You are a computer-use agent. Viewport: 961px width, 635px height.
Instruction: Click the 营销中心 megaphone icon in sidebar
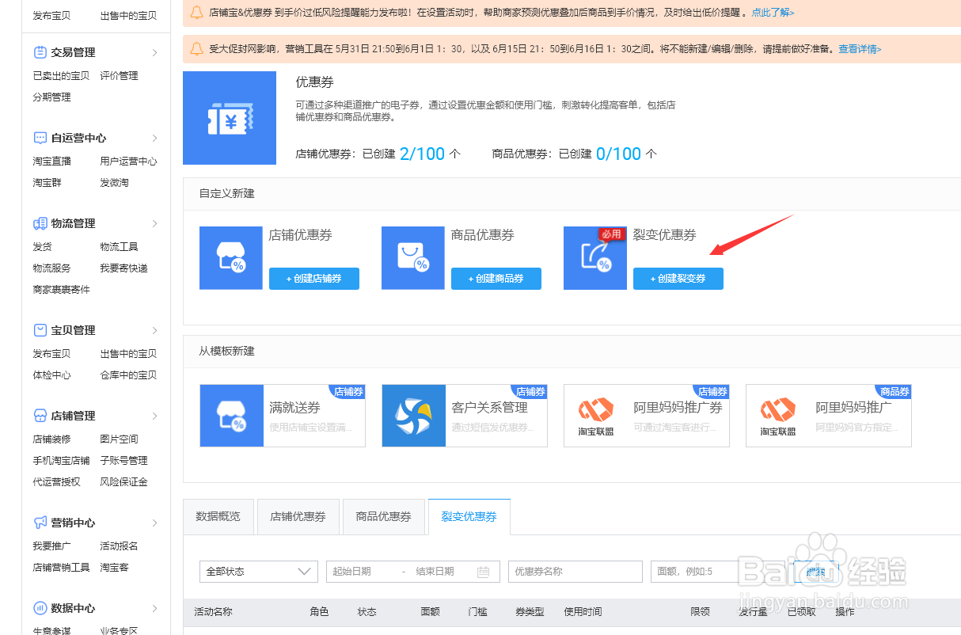point(40,521)
